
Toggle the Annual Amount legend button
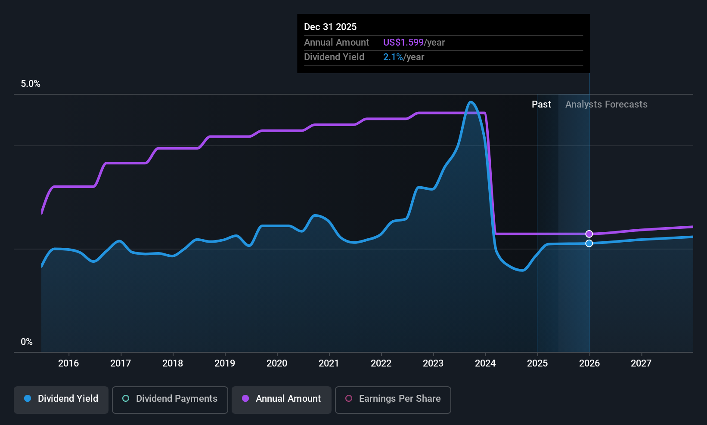point(282,399)
